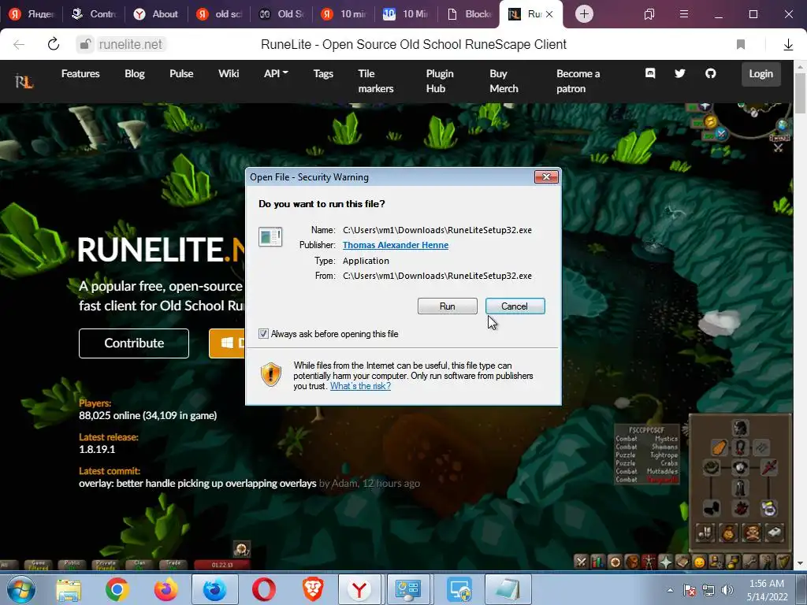The width and height of the screenshot is (807, 605).
Task: Open the Discord icon in navbar
Action: pos(650,73)
